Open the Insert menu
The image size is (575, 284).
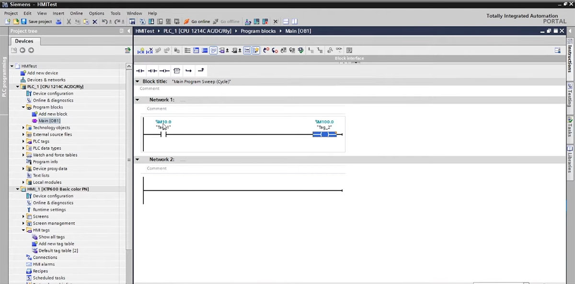(58, 13)
